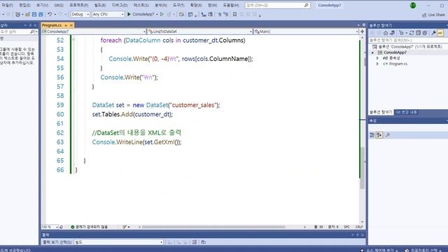Expand the Dependencies node in Solution Explorer
The image size is (448, 252).
[377, 58]
